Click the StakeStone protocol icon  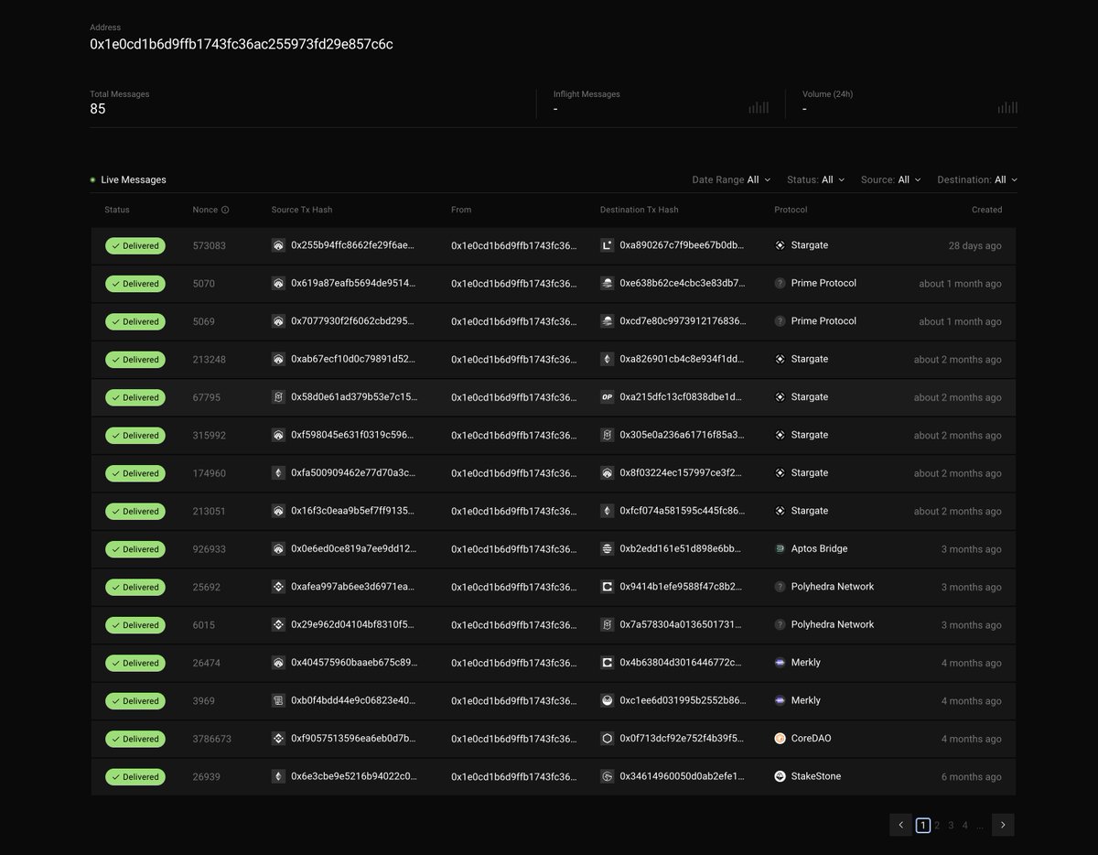click(x=780, y=776)
